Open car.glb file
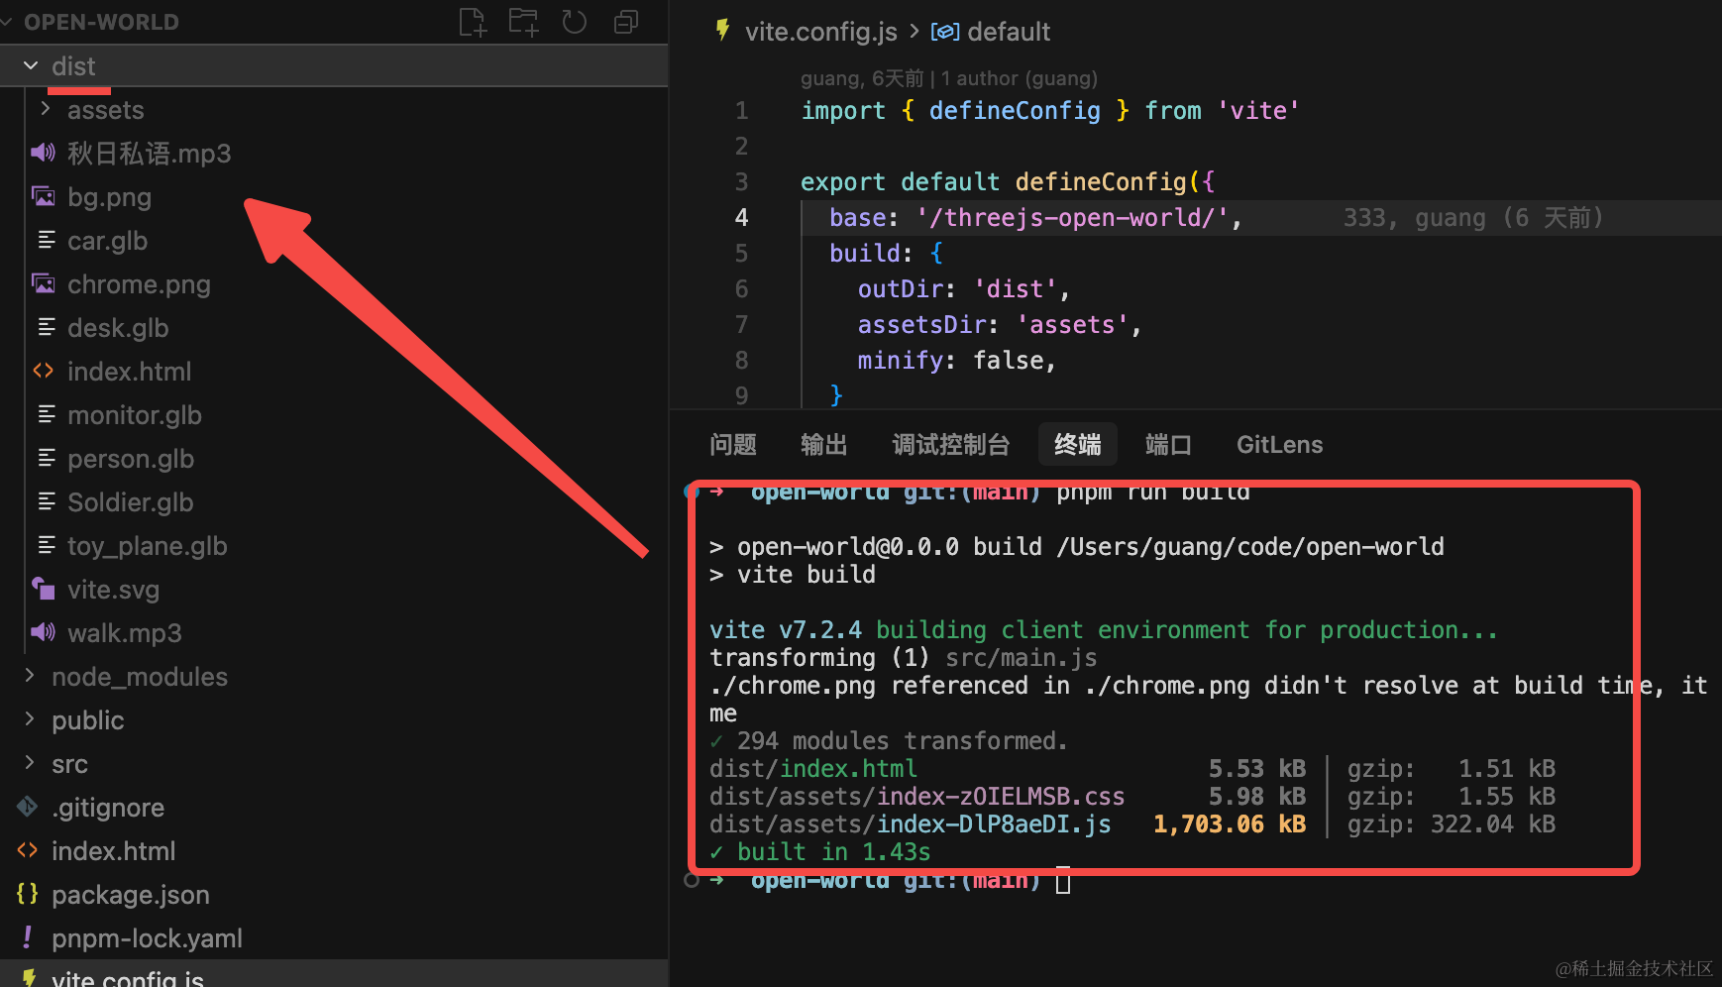This screenshot has width=1722, height=987. click(x=107, y=240)
